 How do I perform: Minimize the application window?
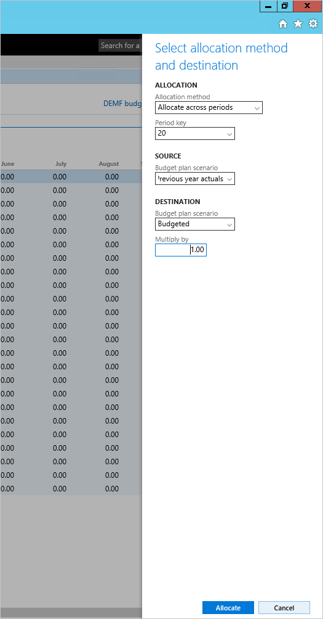point(268,6)
